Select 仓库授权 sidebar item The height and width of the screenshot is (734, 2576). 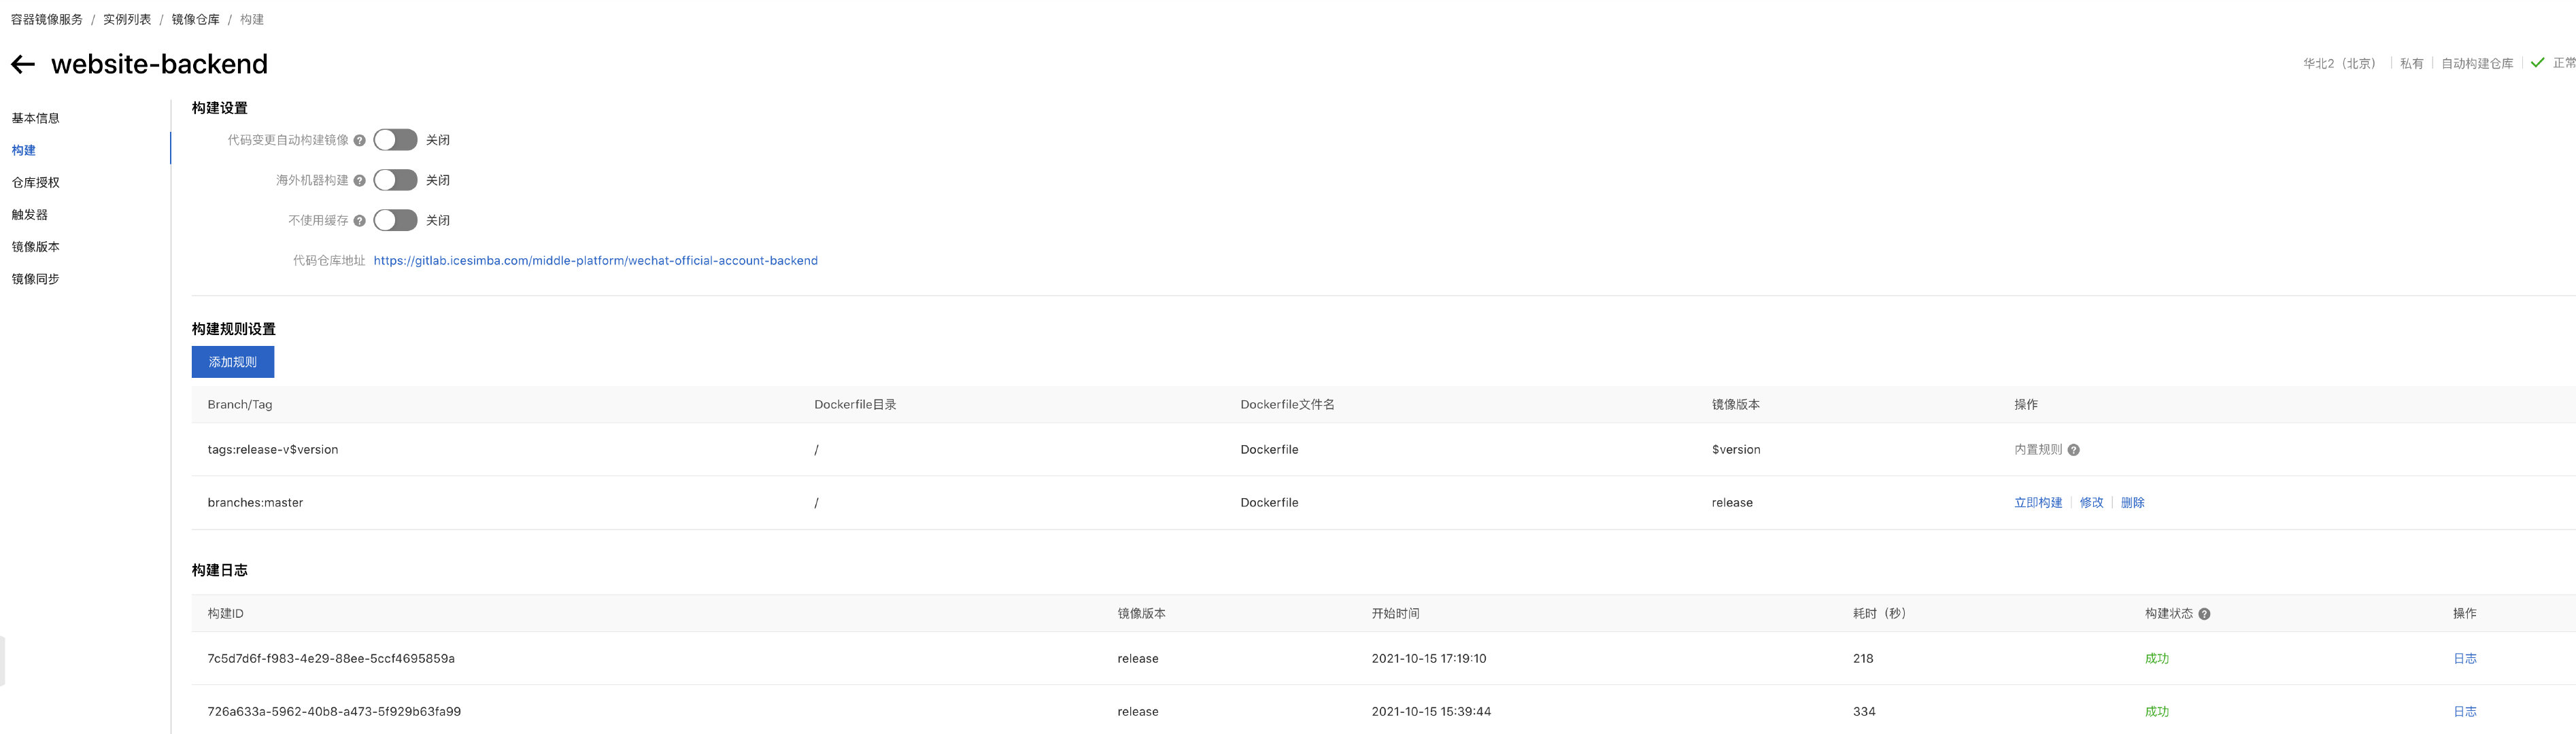tap(36, 182)
